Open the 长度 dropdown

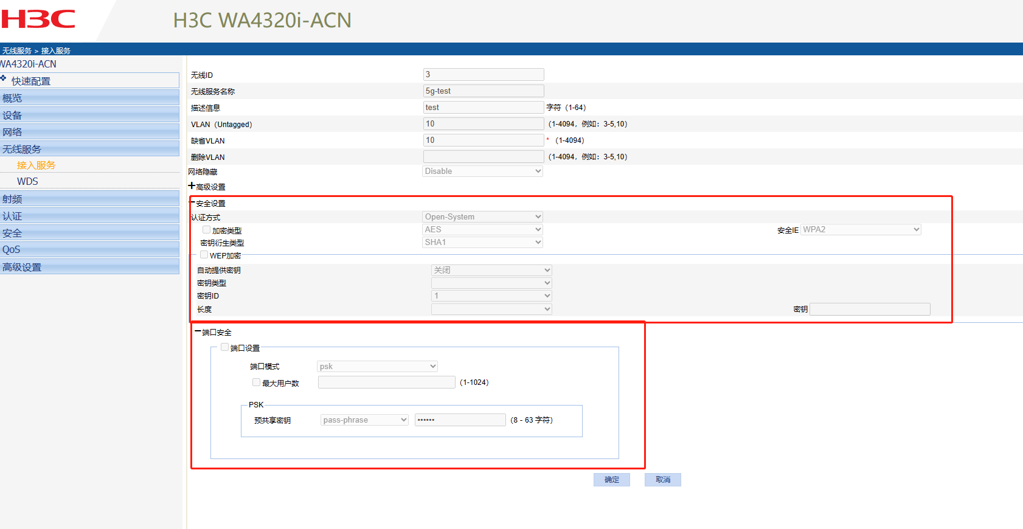point(491,309)
